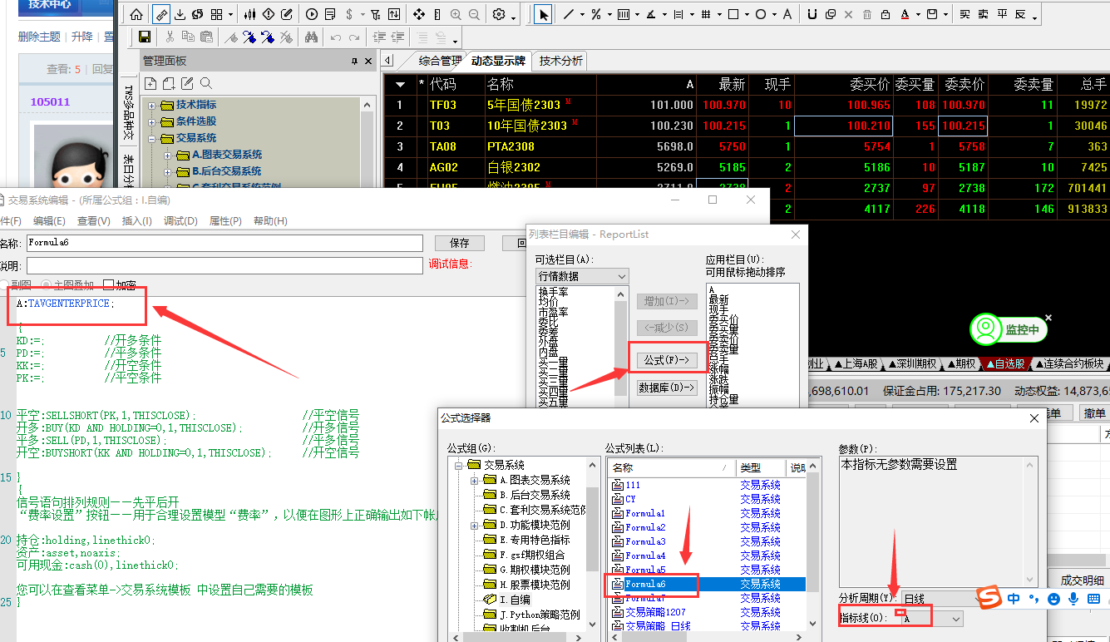Click the binoculars find icon

pyautogui.click(x=311, y=37)
